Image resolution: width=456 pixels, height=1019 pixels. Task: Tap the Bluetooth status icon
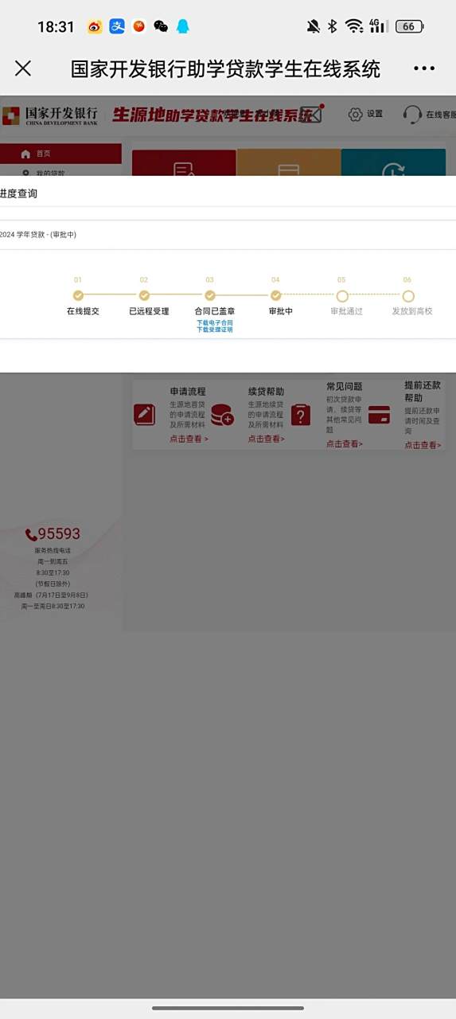333,26
